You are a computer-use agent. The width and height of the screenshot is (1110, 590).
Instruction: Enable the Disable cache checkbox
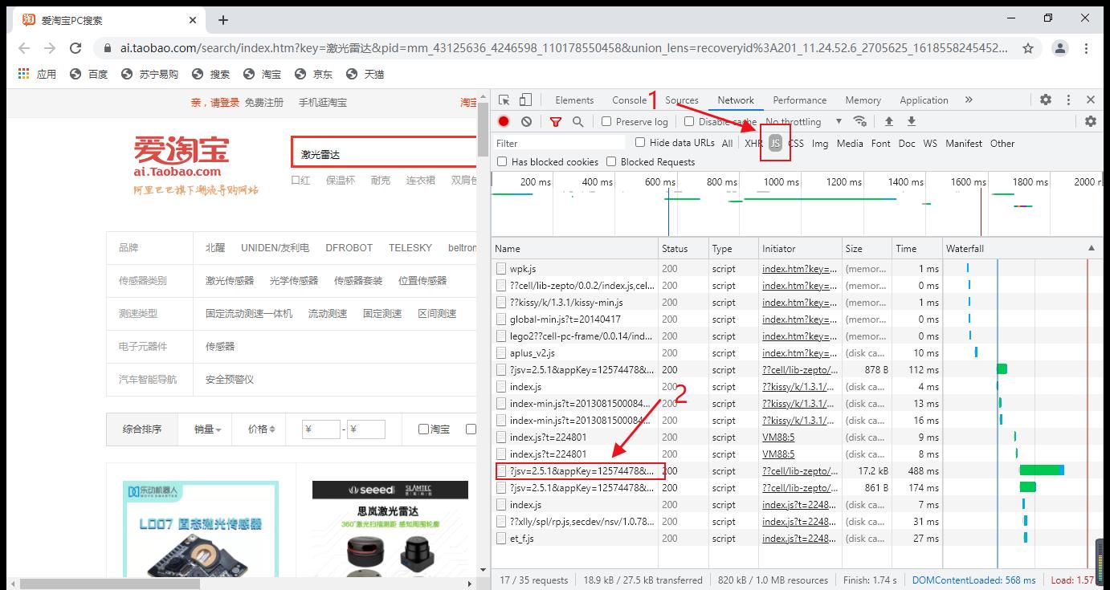click(x=689, y=122)
